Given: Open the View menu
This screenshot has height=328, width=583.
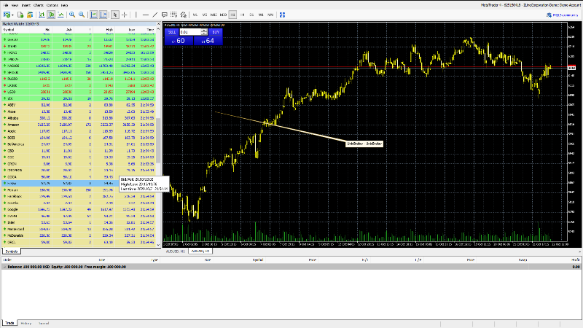Looking at the screenshot, I should click(15, 5).
